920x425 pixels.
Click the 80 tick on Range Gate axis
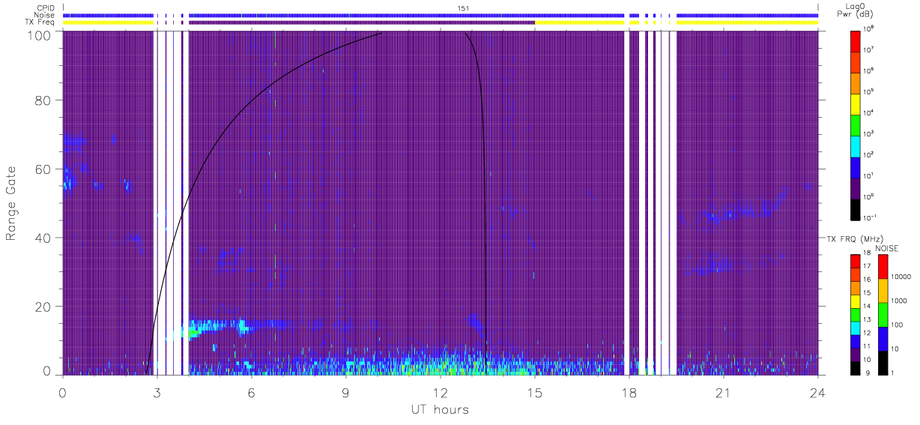(x=43, y=100)
